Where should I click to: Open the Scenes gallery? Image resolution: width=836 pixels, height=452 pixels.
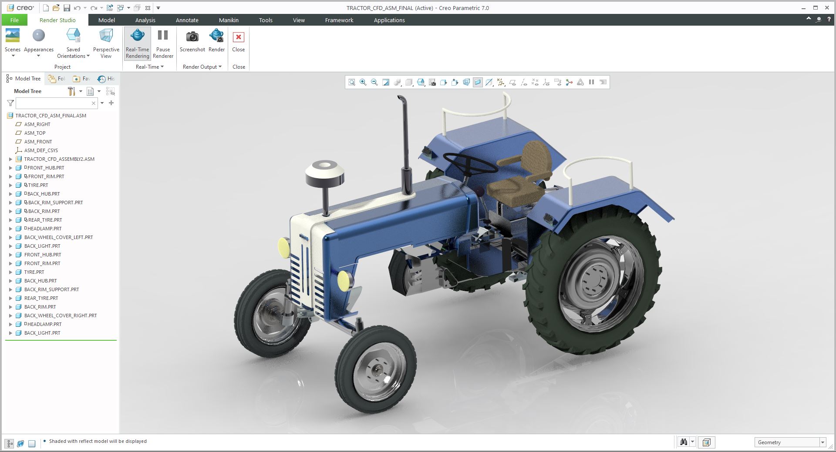pyautogui.click(x=13, y=42)
